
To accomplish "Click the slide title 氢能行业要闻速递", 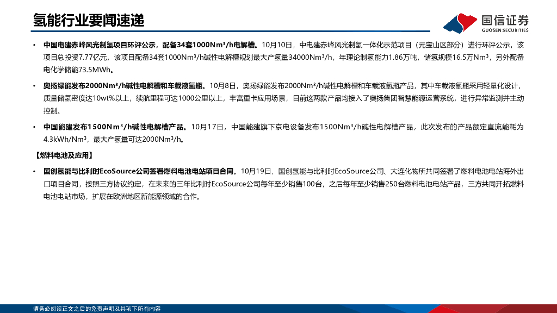I will 89,20.
